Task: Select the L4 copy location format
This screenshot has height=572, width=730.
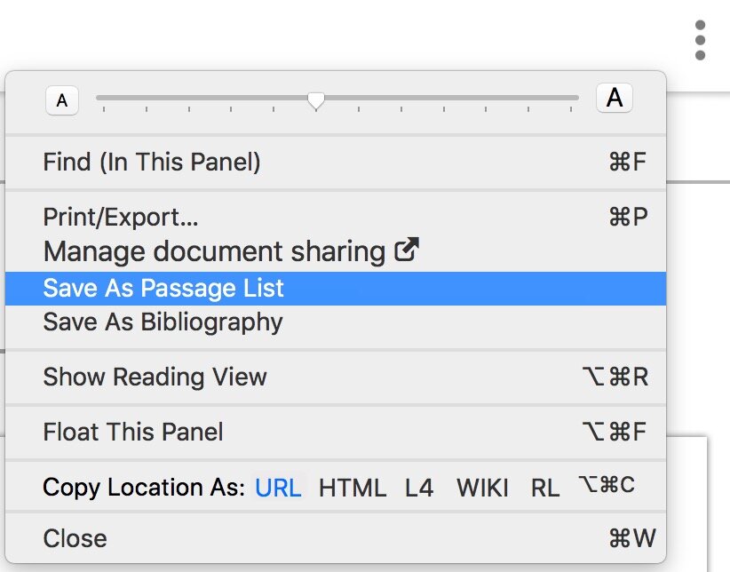Action: point(418,487)
